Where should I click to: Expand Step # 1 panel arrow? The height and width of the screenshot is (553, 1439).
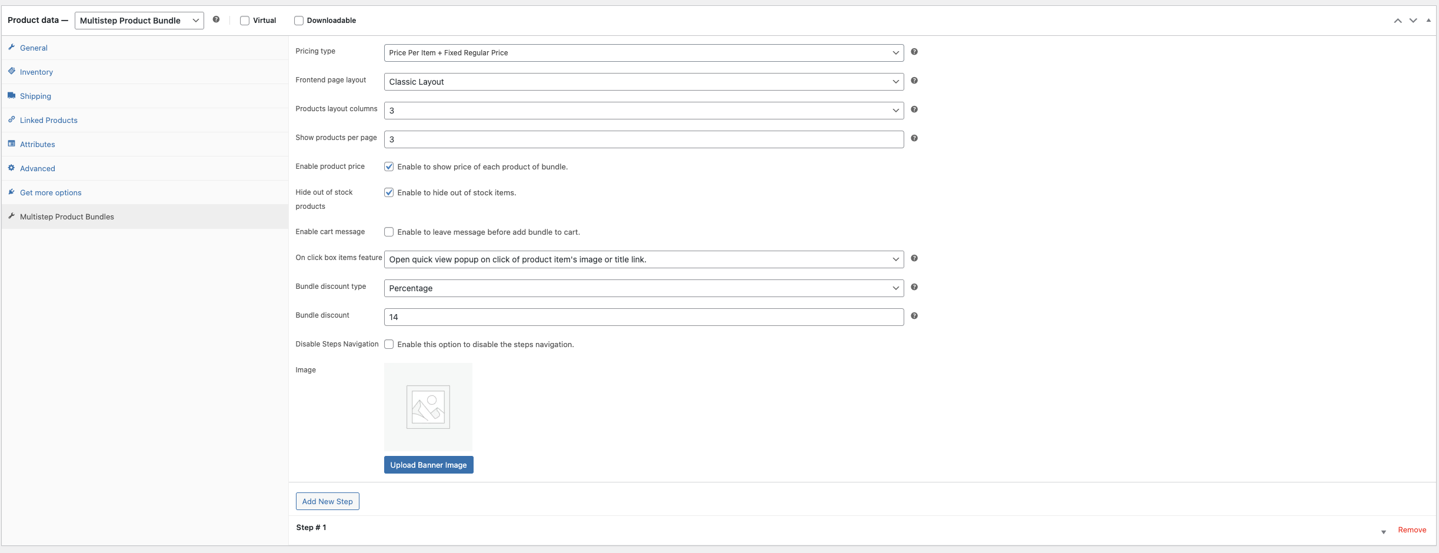tap(1383, 532)
